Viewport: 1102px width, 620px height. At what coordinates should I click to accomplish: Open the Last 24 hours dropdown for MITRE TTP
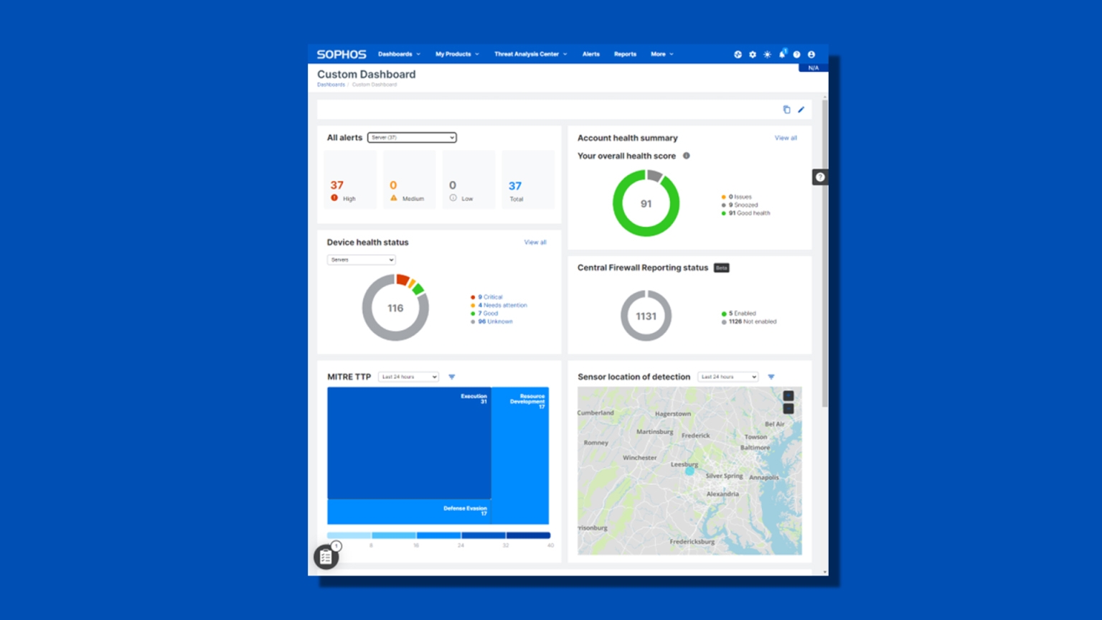(408, 376)
